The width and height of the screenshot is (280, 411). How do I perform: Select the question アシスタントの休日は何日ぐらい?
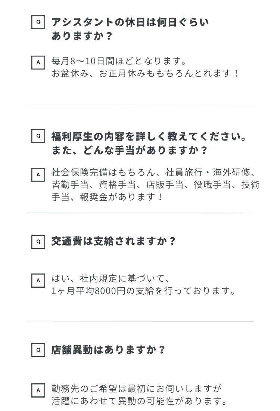tap(130, 22)
